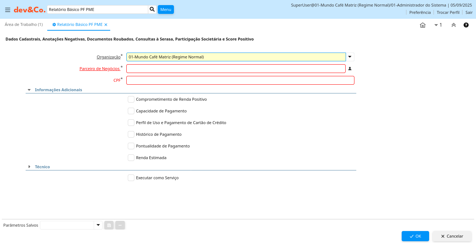Click the blue Menu button
This screenshot has width=476, height=246.
pos(166,9)
